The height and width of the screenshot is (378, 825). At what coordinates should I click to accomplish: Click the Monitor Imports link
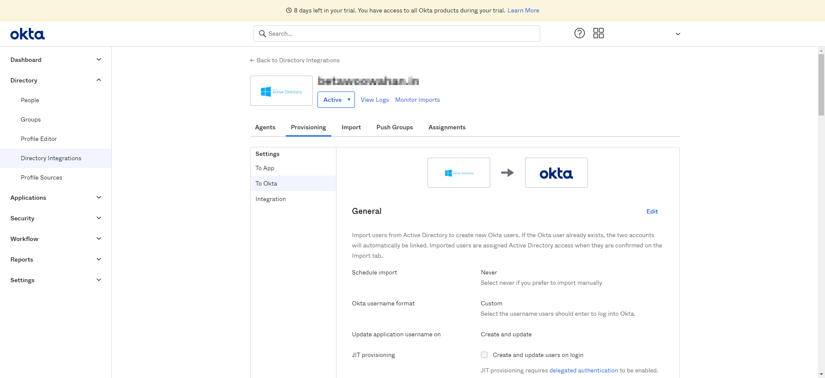click(x=418, y=100)
